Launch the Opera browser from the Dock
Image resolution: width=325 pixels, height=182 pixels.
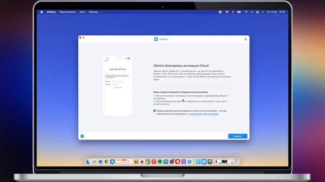(x=178, y=162)
